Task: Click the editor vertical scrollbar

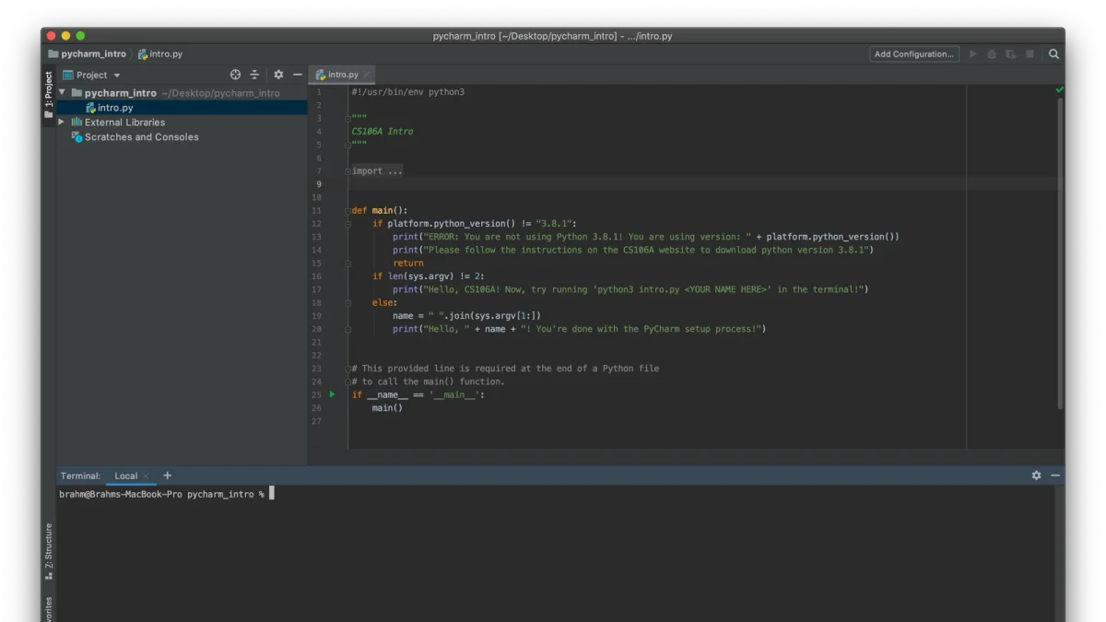Action: point(1059,253)
